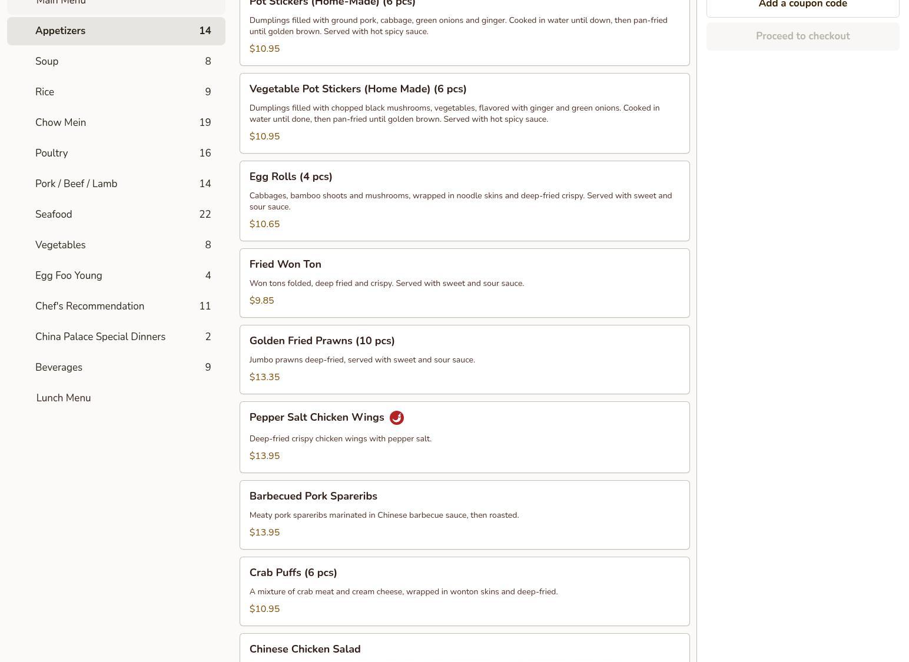Jump to the Seafood category

click(x=116, y=215)
